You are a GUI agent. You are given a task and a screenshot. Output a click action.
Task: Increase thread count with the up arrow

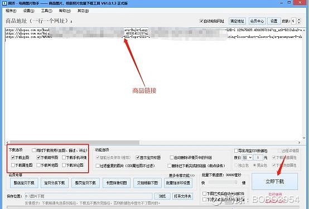(x=299, y=20)
